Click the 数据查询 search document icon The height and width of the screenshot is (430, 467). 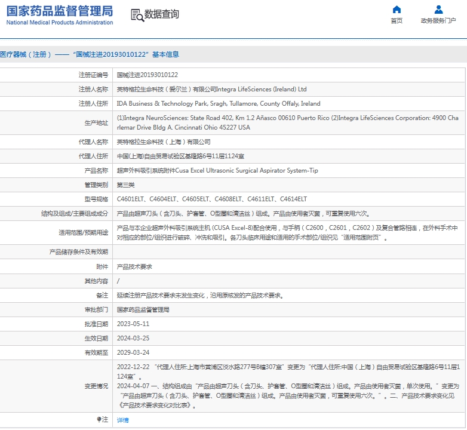[x=137, y=15]
